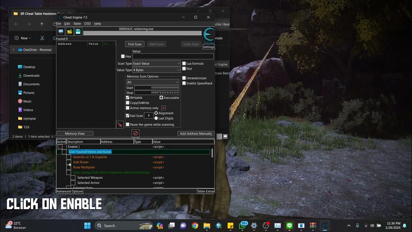Click the open file folder icon
The height and width of the screenshot is (232, 412).
[70, 31]
